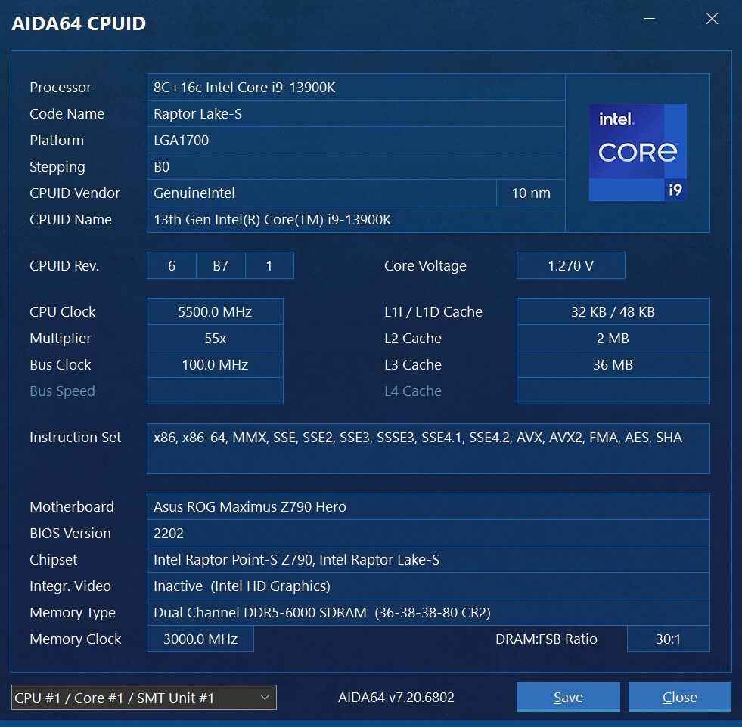Click the B7 CPUID revision box
The height and width of the screenshot is (727, 742).
coord(220,266)
